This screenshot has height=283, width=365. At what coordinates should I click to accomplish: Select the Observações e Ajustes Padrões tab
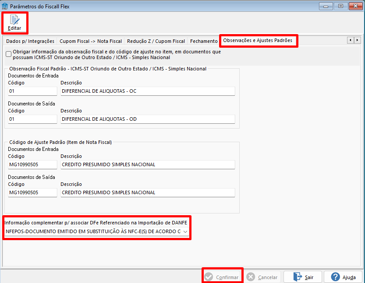258,40
